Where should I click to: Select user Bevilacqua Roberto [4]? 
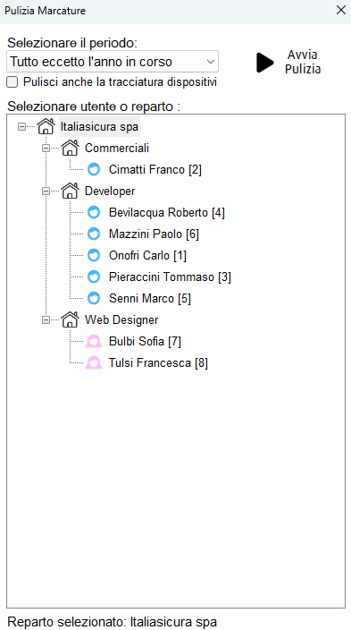click(x=167, y=213)
